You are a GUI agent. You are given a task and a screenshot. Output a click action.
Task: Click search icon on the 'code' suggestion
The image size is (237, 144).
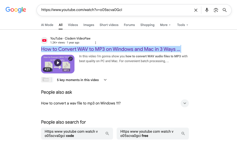point(107,134)
